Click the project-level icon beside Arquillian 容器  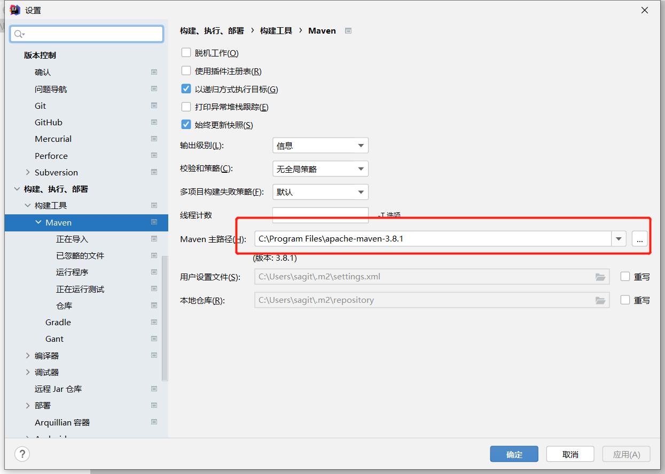(154, 422)
